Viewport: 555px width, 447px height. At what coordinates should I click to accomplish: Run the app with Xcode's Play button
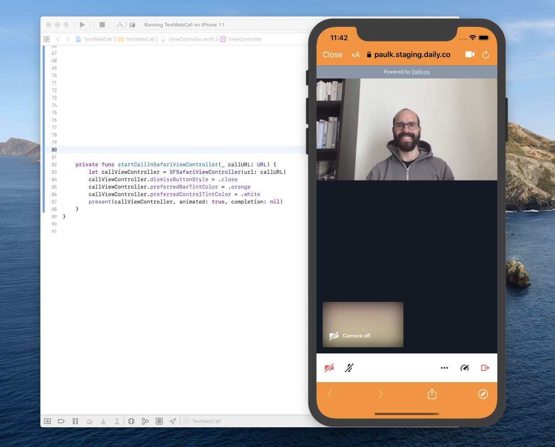point(82,25)
